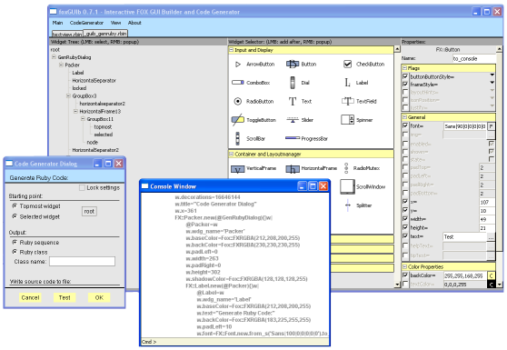Select the Label widget in the selector

point(347,83)
